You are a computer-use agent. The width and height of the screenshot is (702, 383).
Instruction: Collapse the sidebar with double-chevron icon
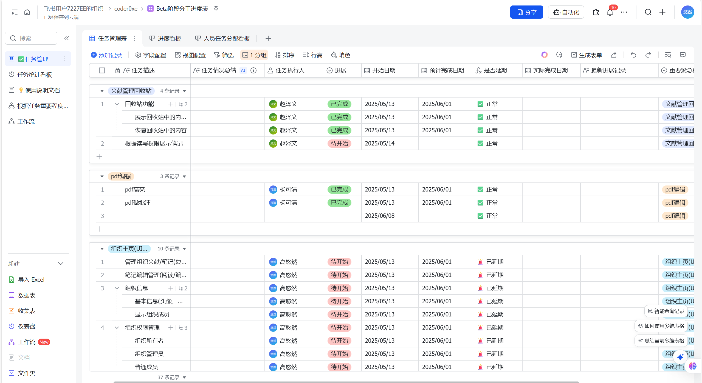tap(66, 38)
